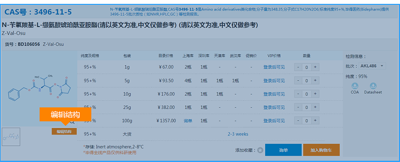400x162 pixels.
Task: Click price ¥1357.00
Action: [x=166, y=121]
